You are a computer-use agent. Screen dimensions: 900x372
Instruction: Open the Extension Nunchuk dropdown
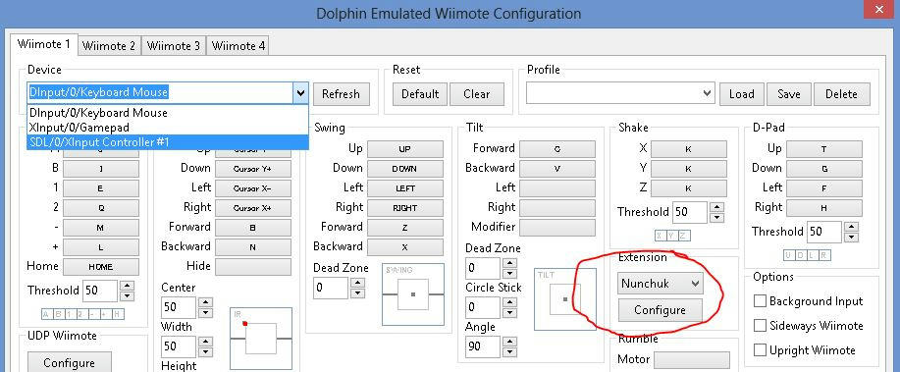661,283
